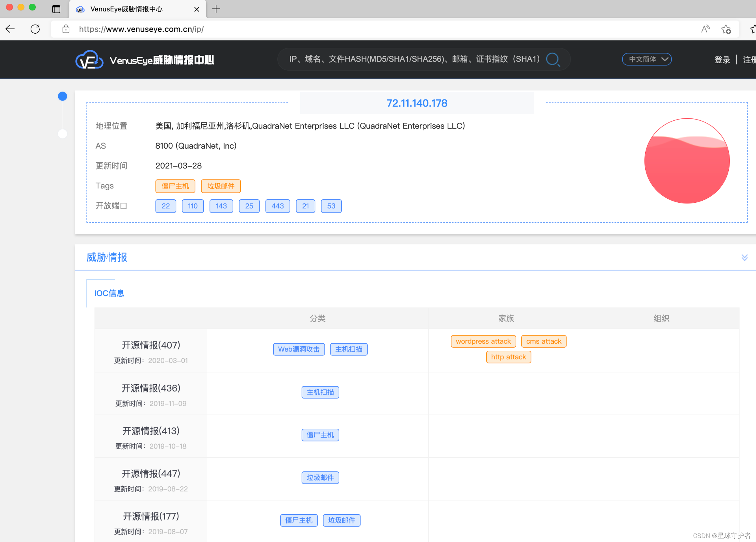Switch to VenusEye威胁情报中心 browser tab
The height and width of the screenshot is (542, 756).
(127, 9)
